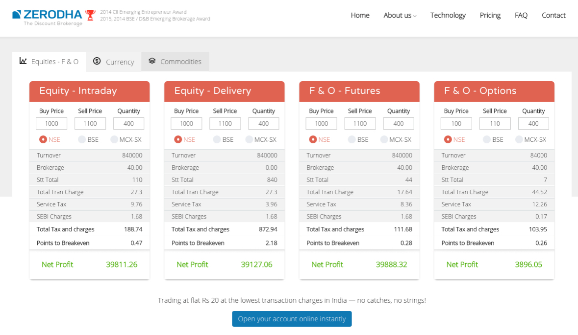Viewport: 578px width, 335px height.
Task: Click the trophy award icon
Action: [x=90, y=15]
